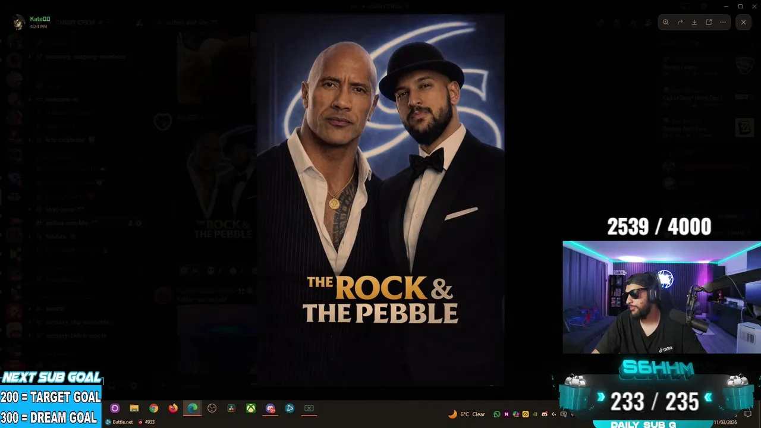Open the Opera GX browser in the taskbar
Viewport: 761px width, 428px height.
click(115, 408)
